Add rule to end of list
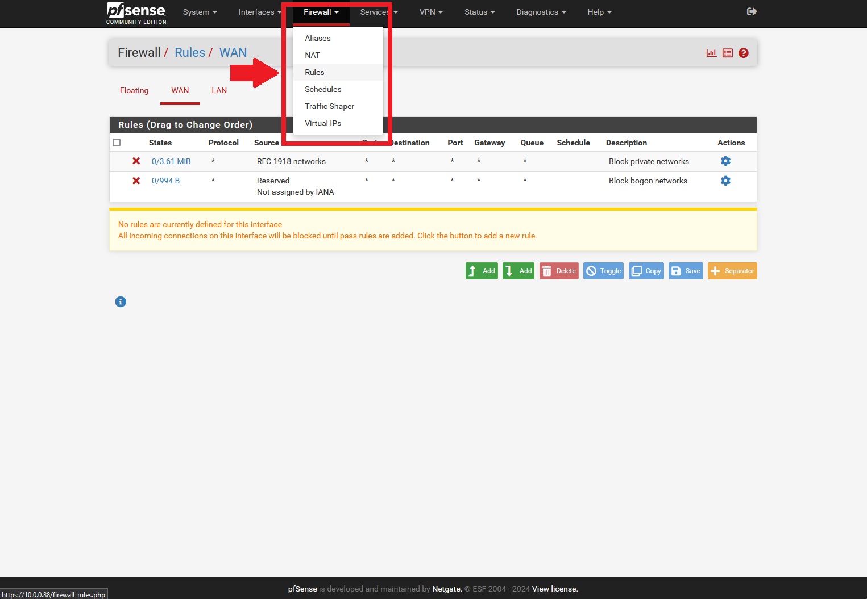This screenshot has width=867, height=599. [518, 271]
